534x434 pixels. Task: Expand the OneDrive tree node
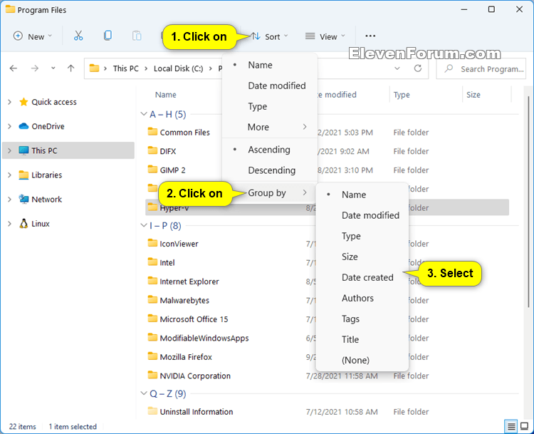point(9,126)
